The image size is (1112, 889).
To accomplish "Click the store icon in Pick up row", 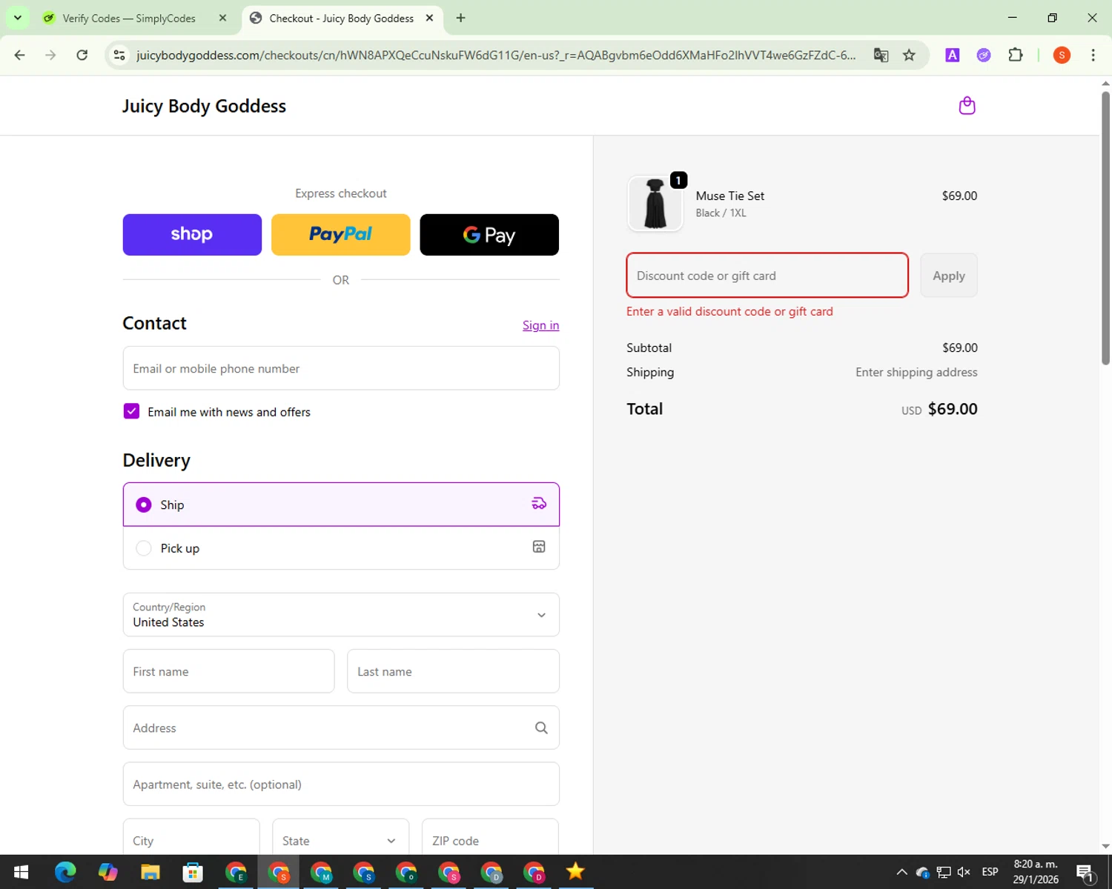I will pyautogui.click(x=539, y=547).
